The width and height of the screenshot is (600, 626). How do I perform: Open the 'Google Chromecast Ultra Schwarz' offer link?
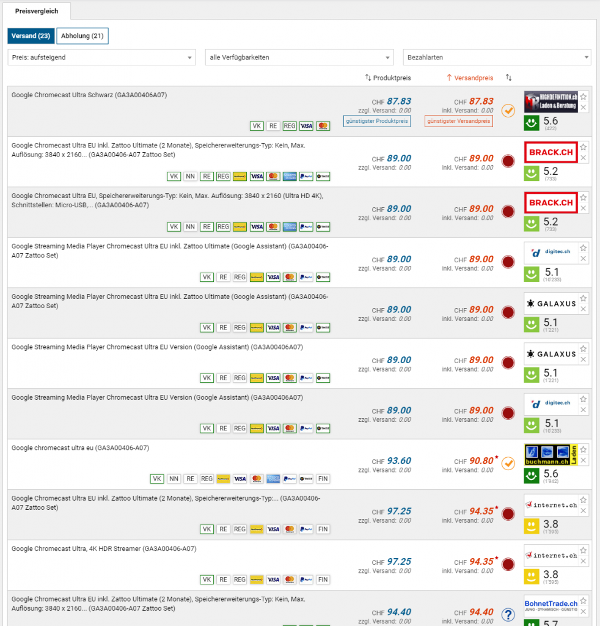click(x=89, y=95)
